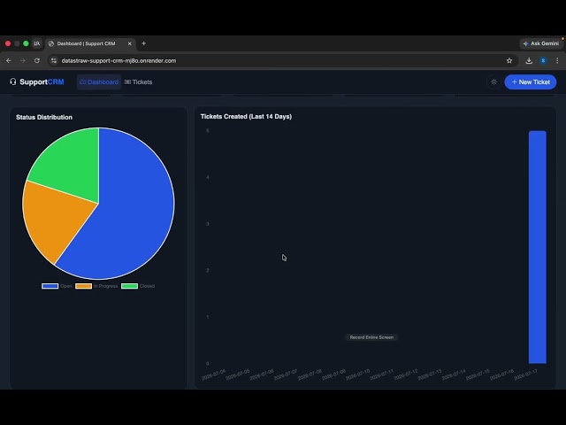Open the Dashboard nav tab
This screenshot has width=566, height=425.
99,82
